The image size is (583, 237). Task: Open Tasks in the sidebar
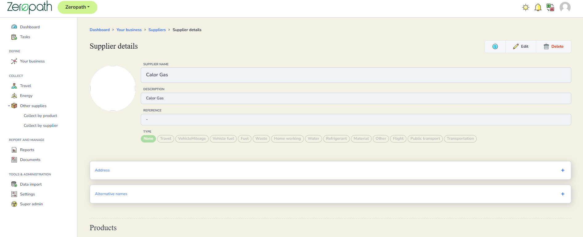[x=25, y=37]
